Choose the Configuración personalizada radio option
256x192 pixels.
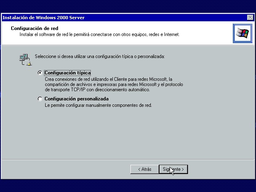[x=40, y=99]
